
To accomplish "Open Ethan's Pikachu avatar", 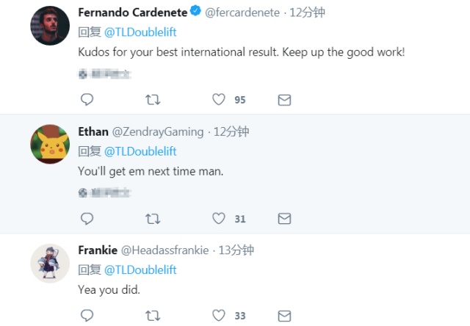I will click(x=50, y=144).
